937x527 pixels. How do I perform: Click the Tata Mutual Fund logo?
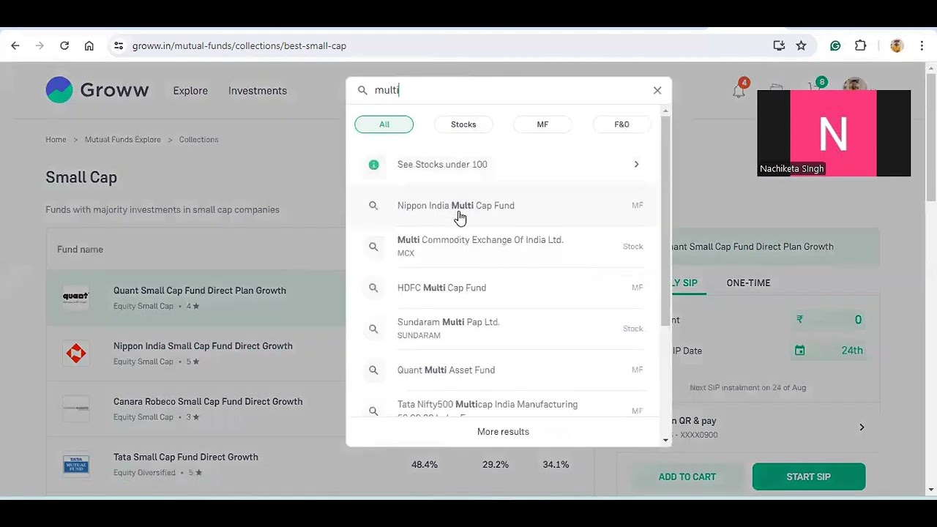point(75,464)
